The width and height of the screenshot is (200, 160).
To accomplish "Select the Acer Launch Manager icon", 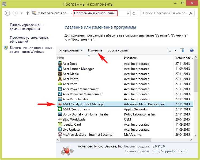I will (x=60, y=69).
